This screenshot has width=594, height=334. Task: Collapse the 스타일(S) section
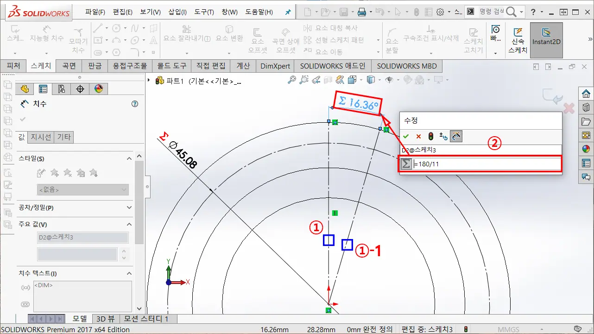(129, 158)
